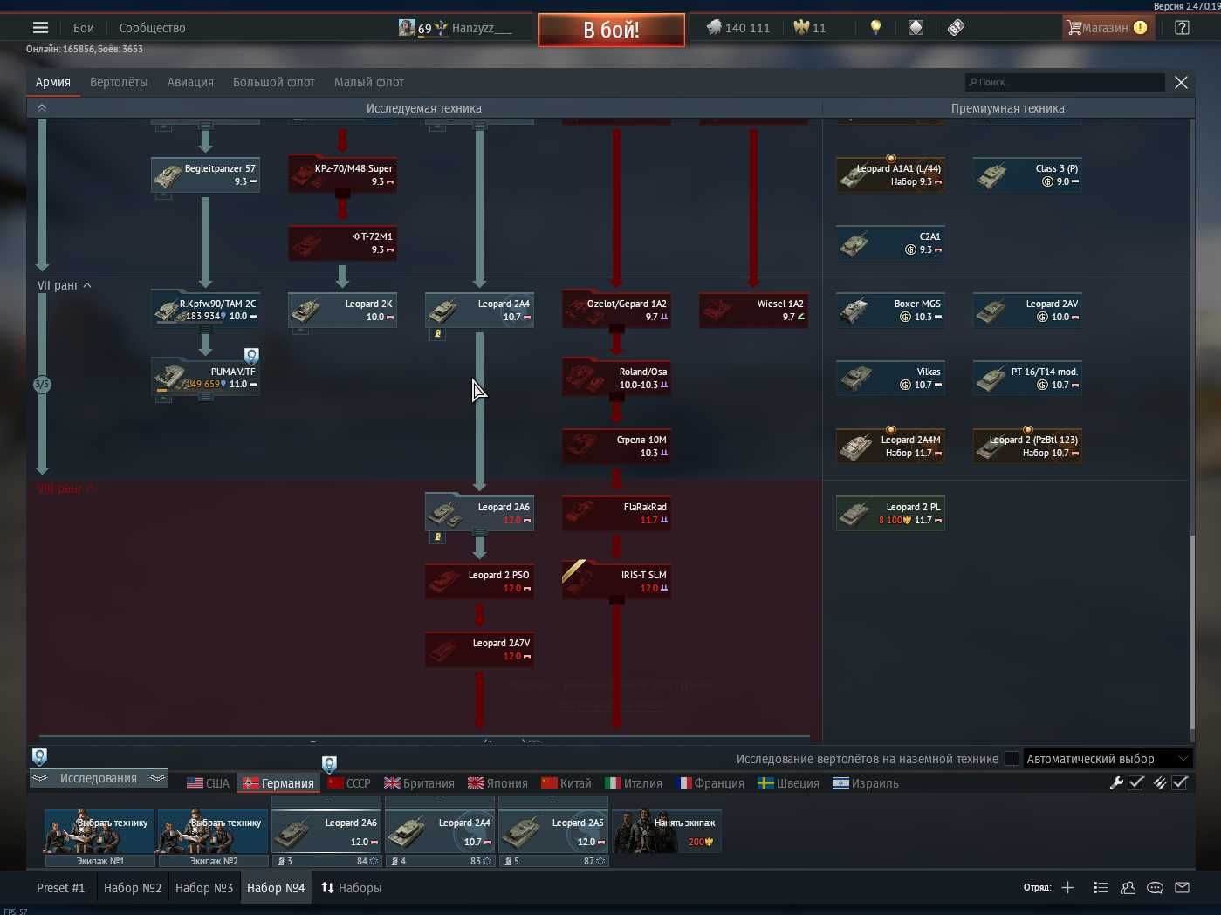Switch to Вертолёты tab

(119, 82)
